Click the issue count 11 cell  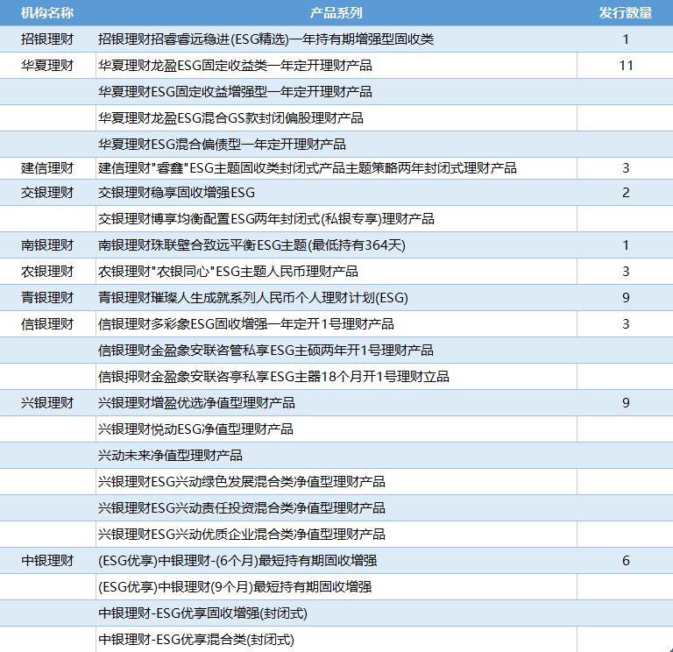click(x=626, y=65)
